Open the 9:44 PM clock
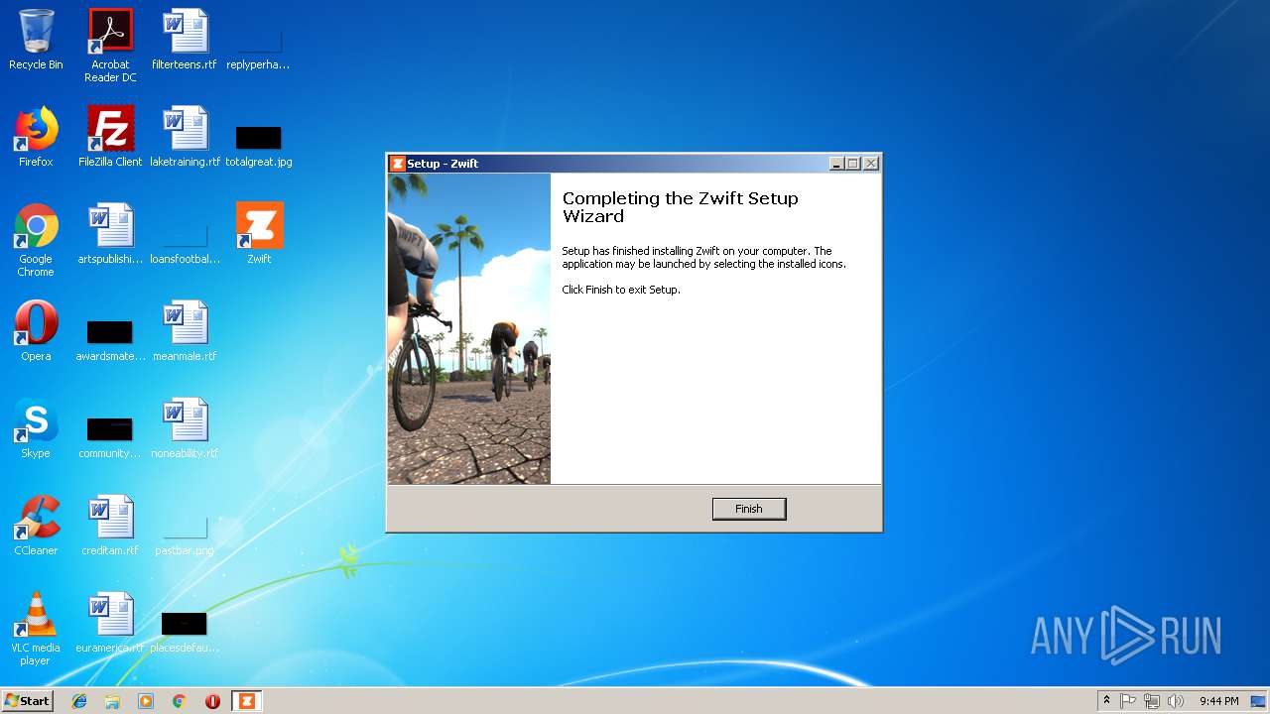1270x714 pixels. (1218, 701)
